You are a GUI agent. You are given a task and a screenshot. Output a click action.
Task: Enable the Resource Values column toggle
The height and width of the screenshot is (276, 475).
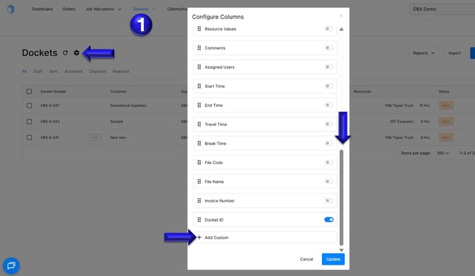click(x=329, y=29)
